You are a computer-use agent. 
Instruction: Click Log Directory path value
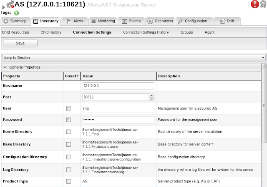click(110, 170)
